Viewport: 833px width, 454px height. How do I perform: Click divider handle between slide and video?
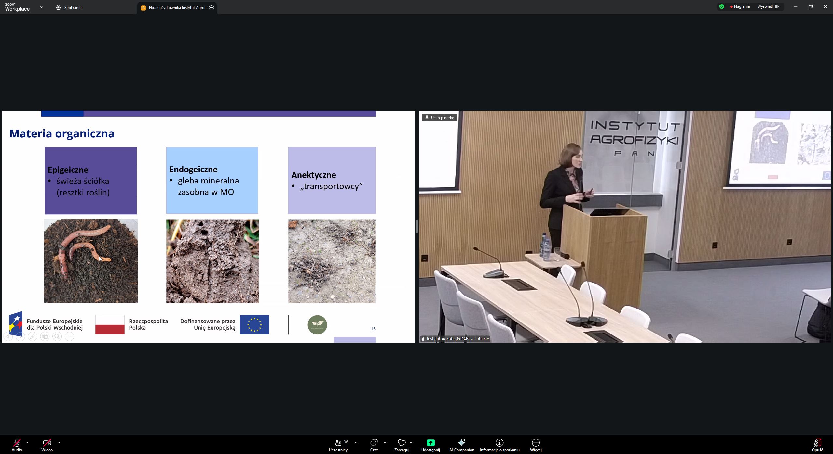417,226
